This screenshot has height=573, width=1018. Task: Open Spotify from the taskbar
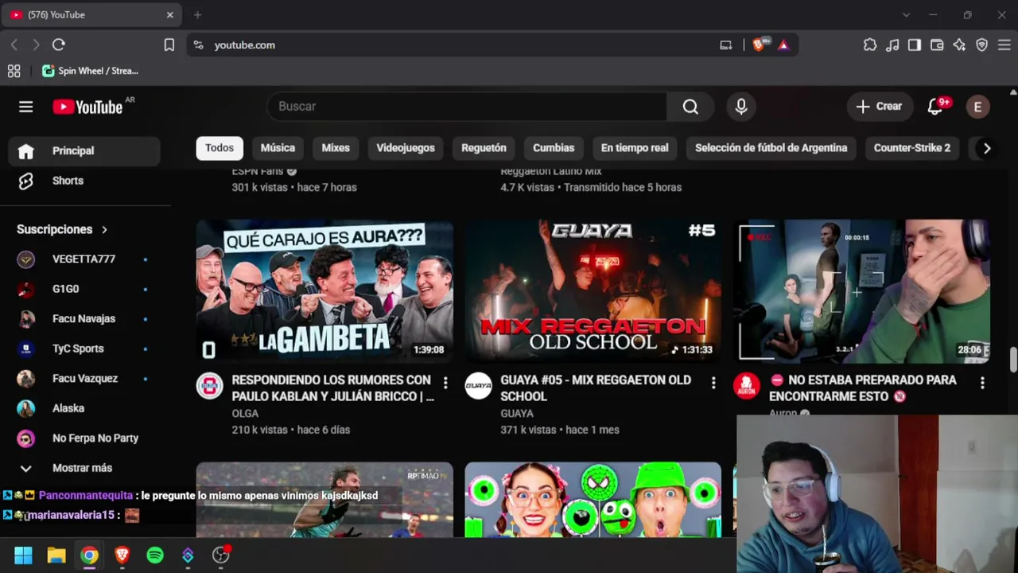pos(155,555)
